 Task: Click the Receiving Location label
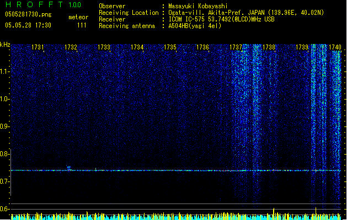(129, 13)
